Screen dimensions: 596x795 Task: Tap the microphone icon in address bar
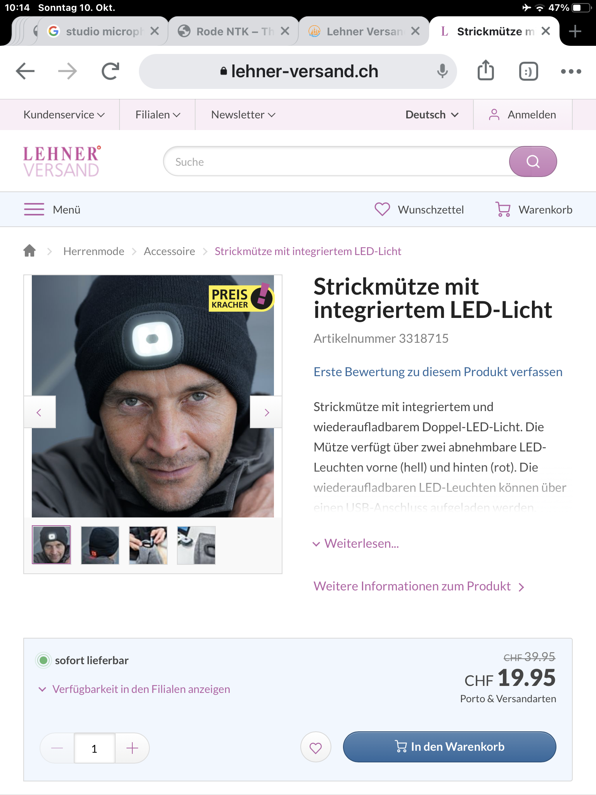[x=442, y=71]
